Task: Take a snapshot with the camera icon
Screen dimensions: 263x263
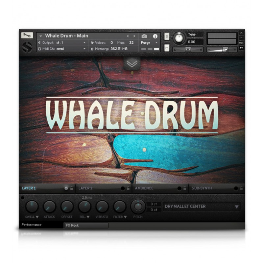Action: pos(144,36)
